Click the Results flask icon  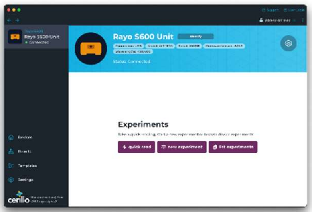coord(11,151)
